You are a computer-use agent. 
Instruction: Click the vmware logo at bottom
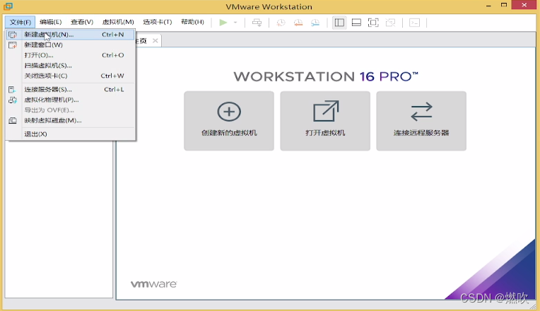153,284
